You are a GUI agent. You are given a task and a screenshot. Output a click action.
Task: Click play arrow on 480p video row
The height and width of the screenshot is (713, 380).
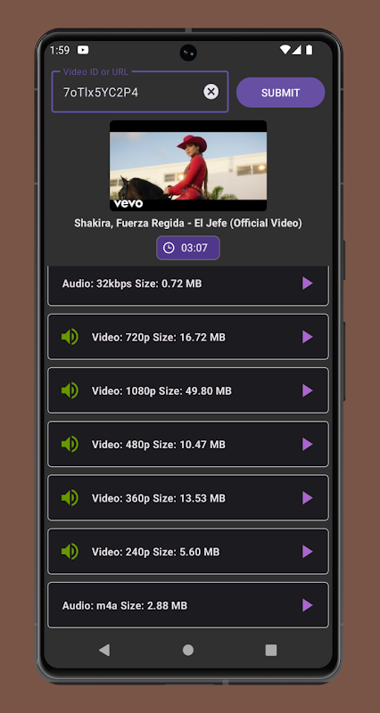coord(308,444)
